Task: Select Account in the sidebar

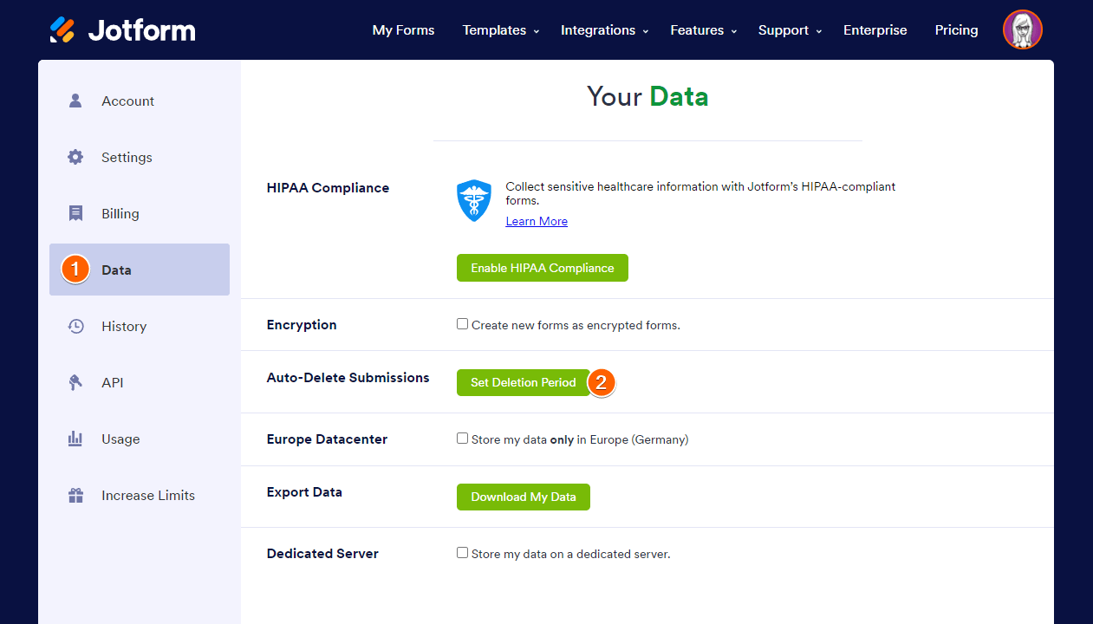Action: [140, 101]
